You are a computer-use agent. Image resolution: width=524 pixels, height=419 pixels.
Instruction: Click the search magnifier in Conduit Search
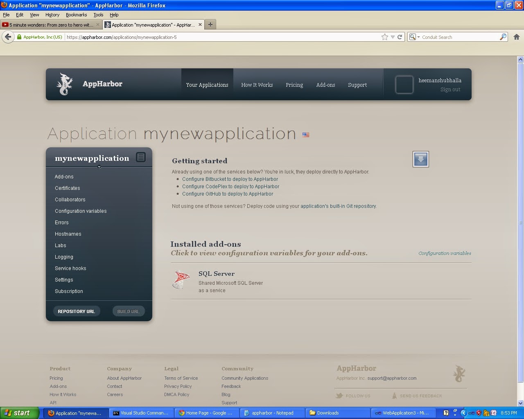503,37
